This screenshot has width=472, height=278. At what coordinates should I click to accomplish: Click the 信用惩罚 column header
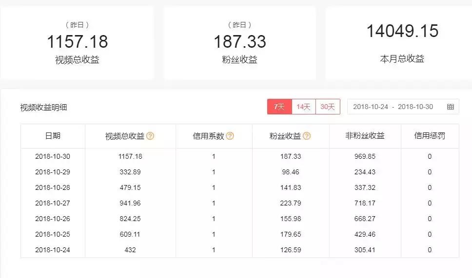(x=430, y=136)
